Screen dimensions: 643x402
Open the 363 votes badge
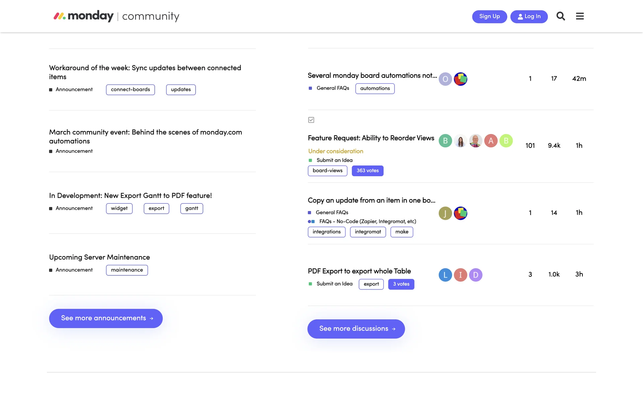tap(367, 171)
